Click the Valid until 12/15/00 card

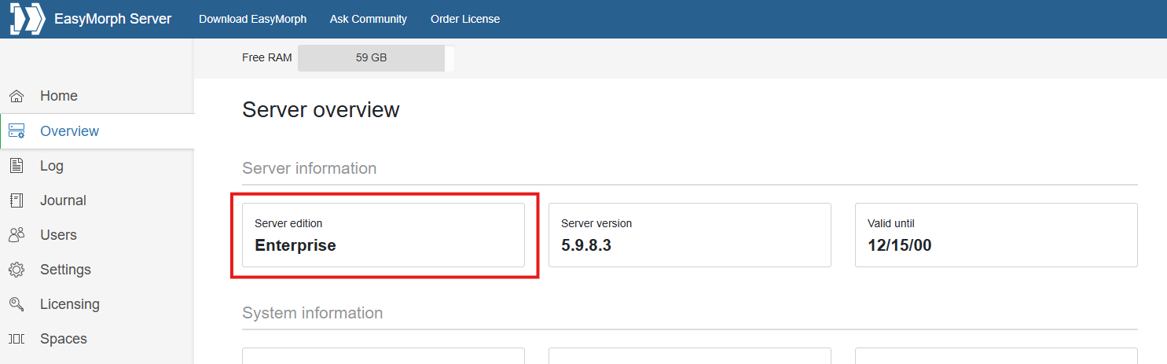pos(996,235)
